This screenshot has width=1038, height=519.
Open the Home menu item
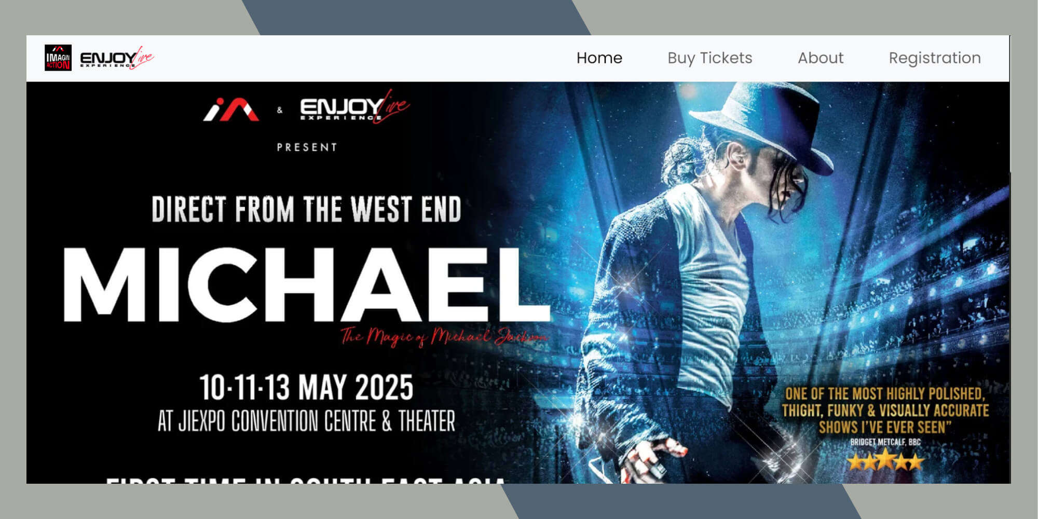point(599,58)
